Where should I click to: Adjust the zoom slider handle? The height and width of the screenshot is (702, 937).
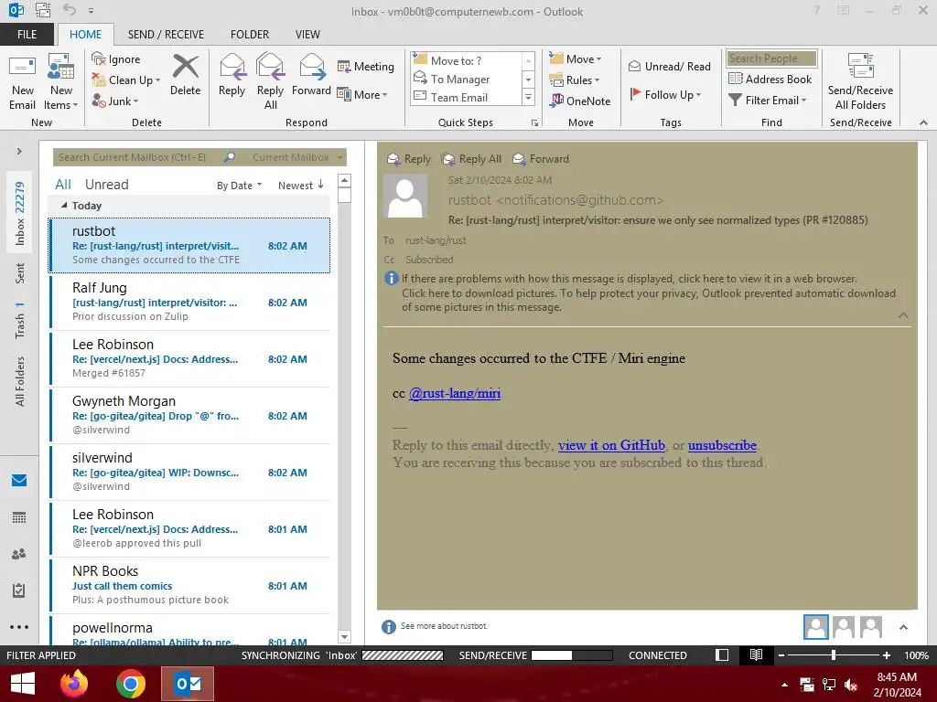[834, 655]
